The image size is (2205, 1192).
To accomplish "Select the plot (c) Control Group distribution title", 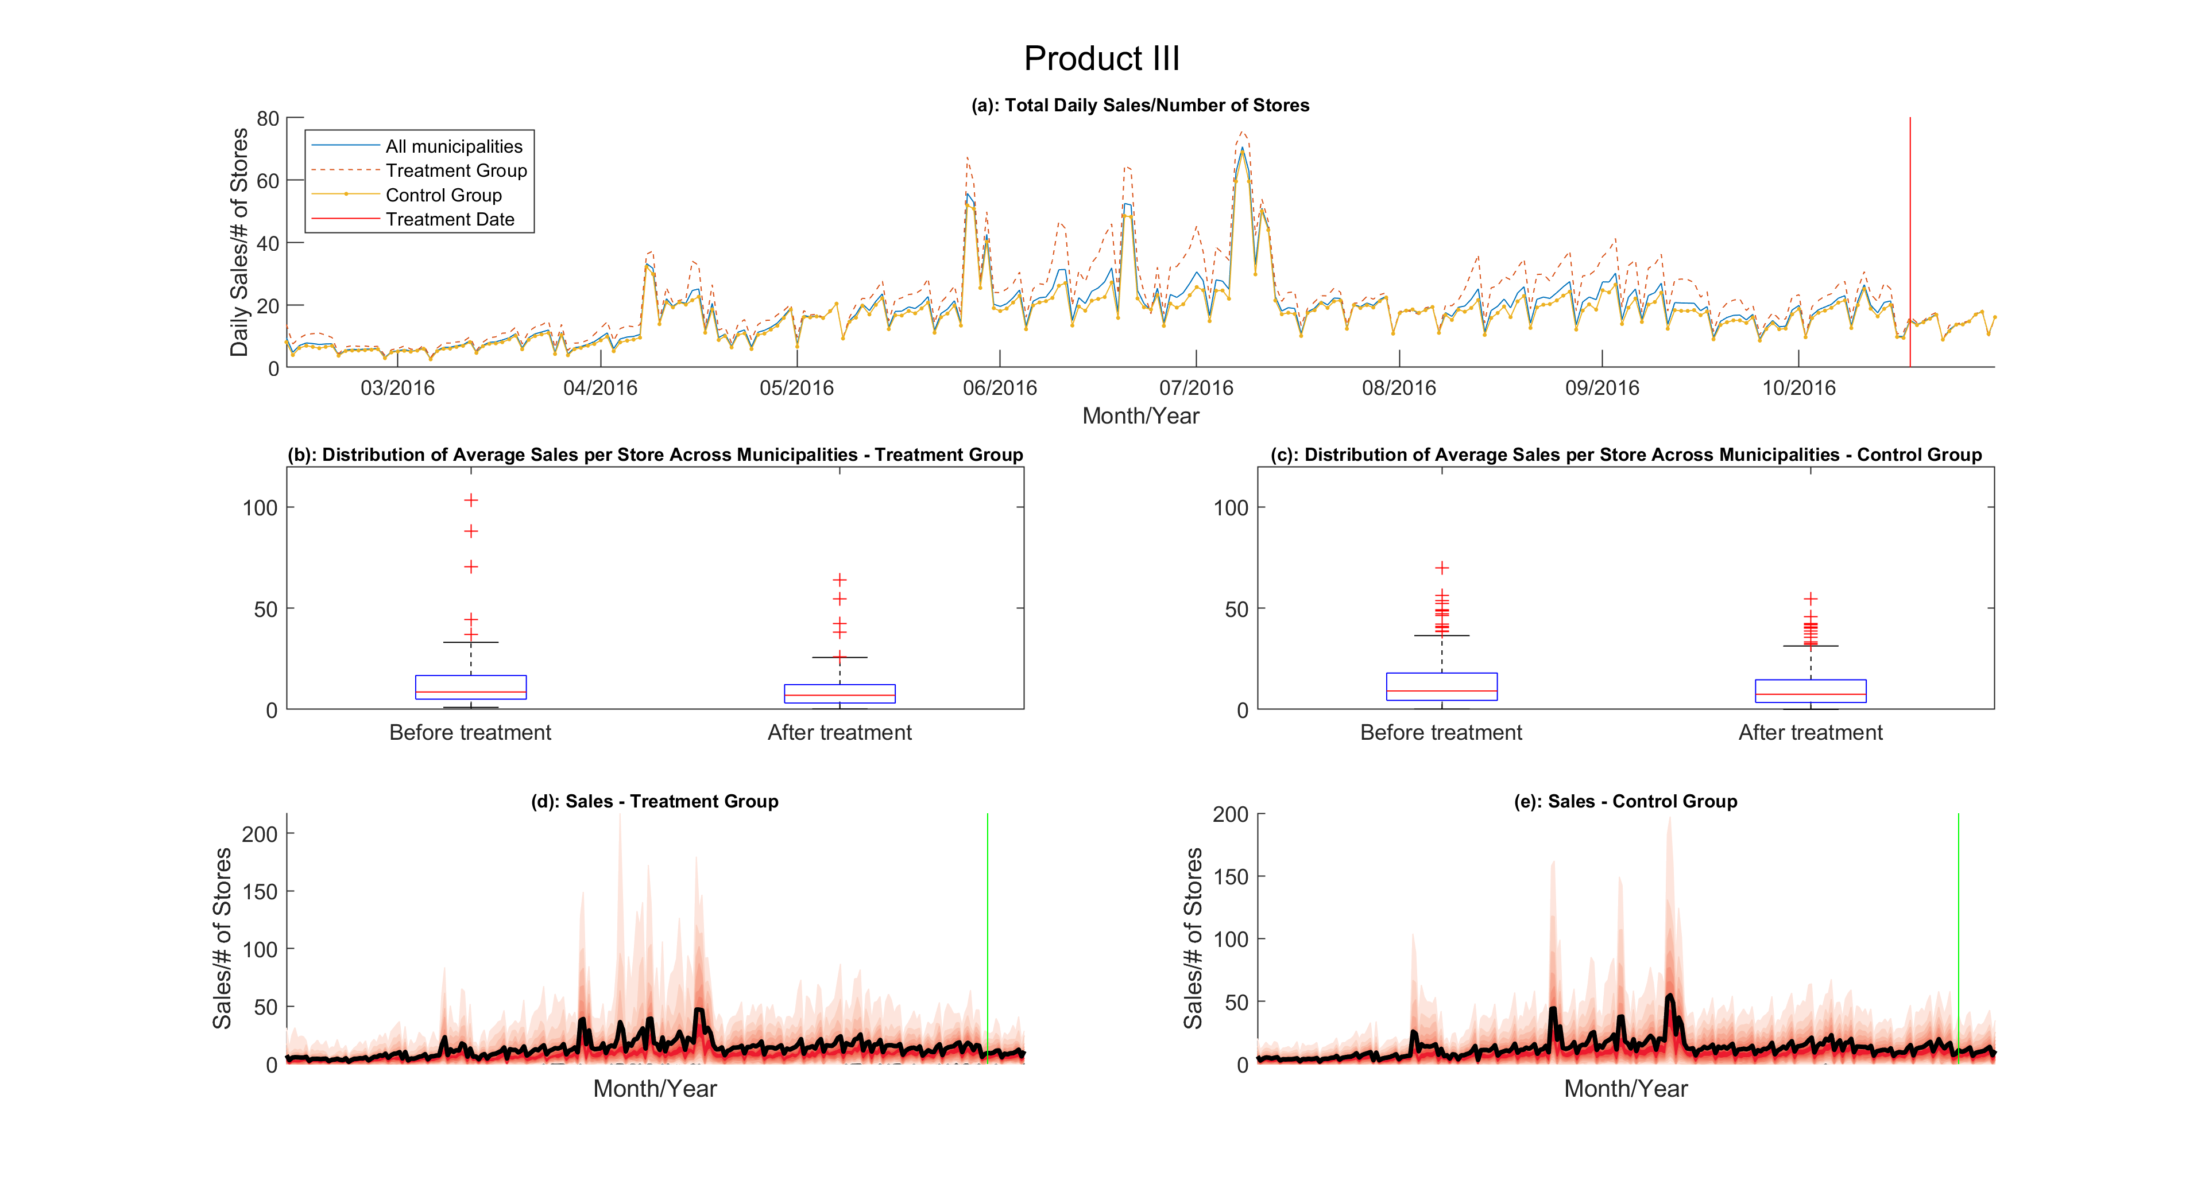I will point(1626,455).
